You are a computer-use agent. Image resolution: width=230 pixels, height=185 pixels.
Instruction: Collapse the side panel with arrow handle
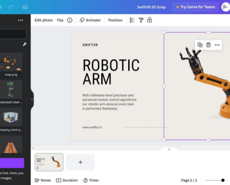tap(32, 99)
